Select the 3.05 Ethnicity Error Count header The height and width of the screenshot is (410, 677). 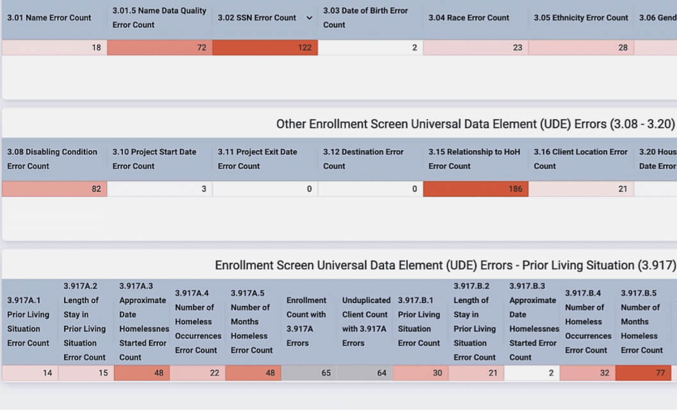tap(580, 18)
